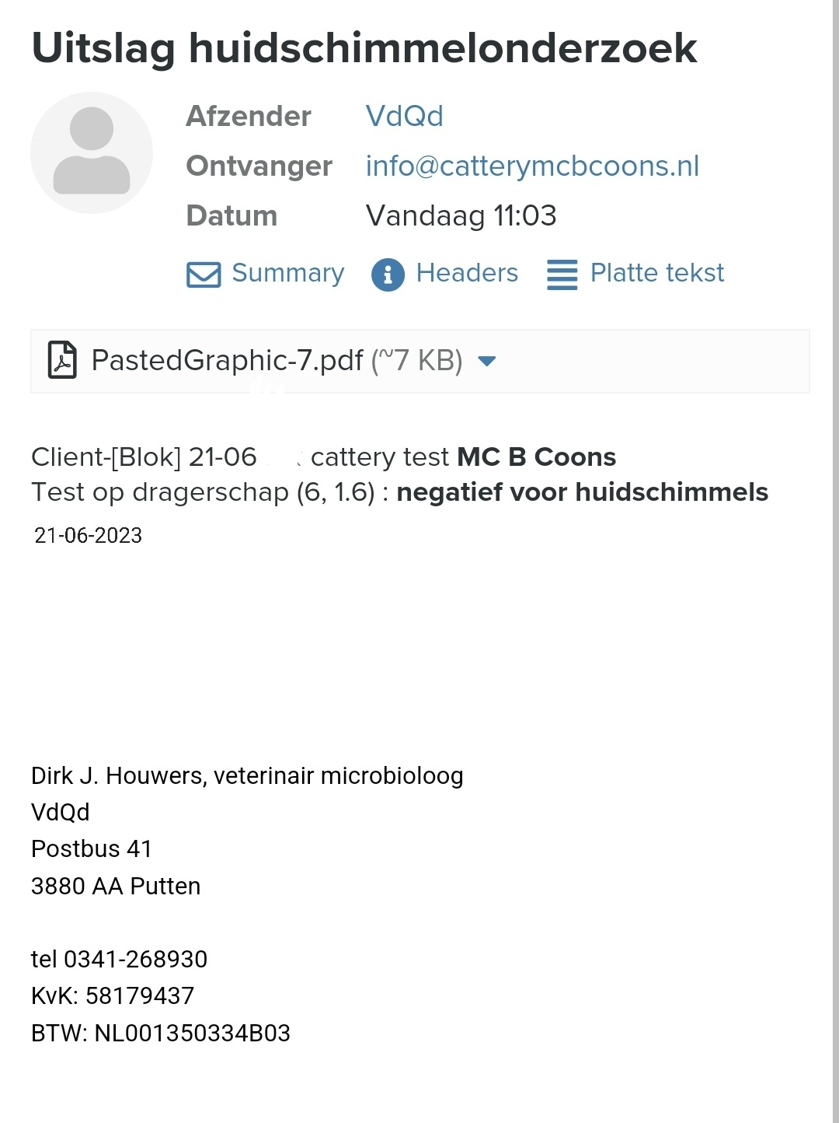Click the Afzender label
This screenshot has width=839, height=1123.
point(249,117)
